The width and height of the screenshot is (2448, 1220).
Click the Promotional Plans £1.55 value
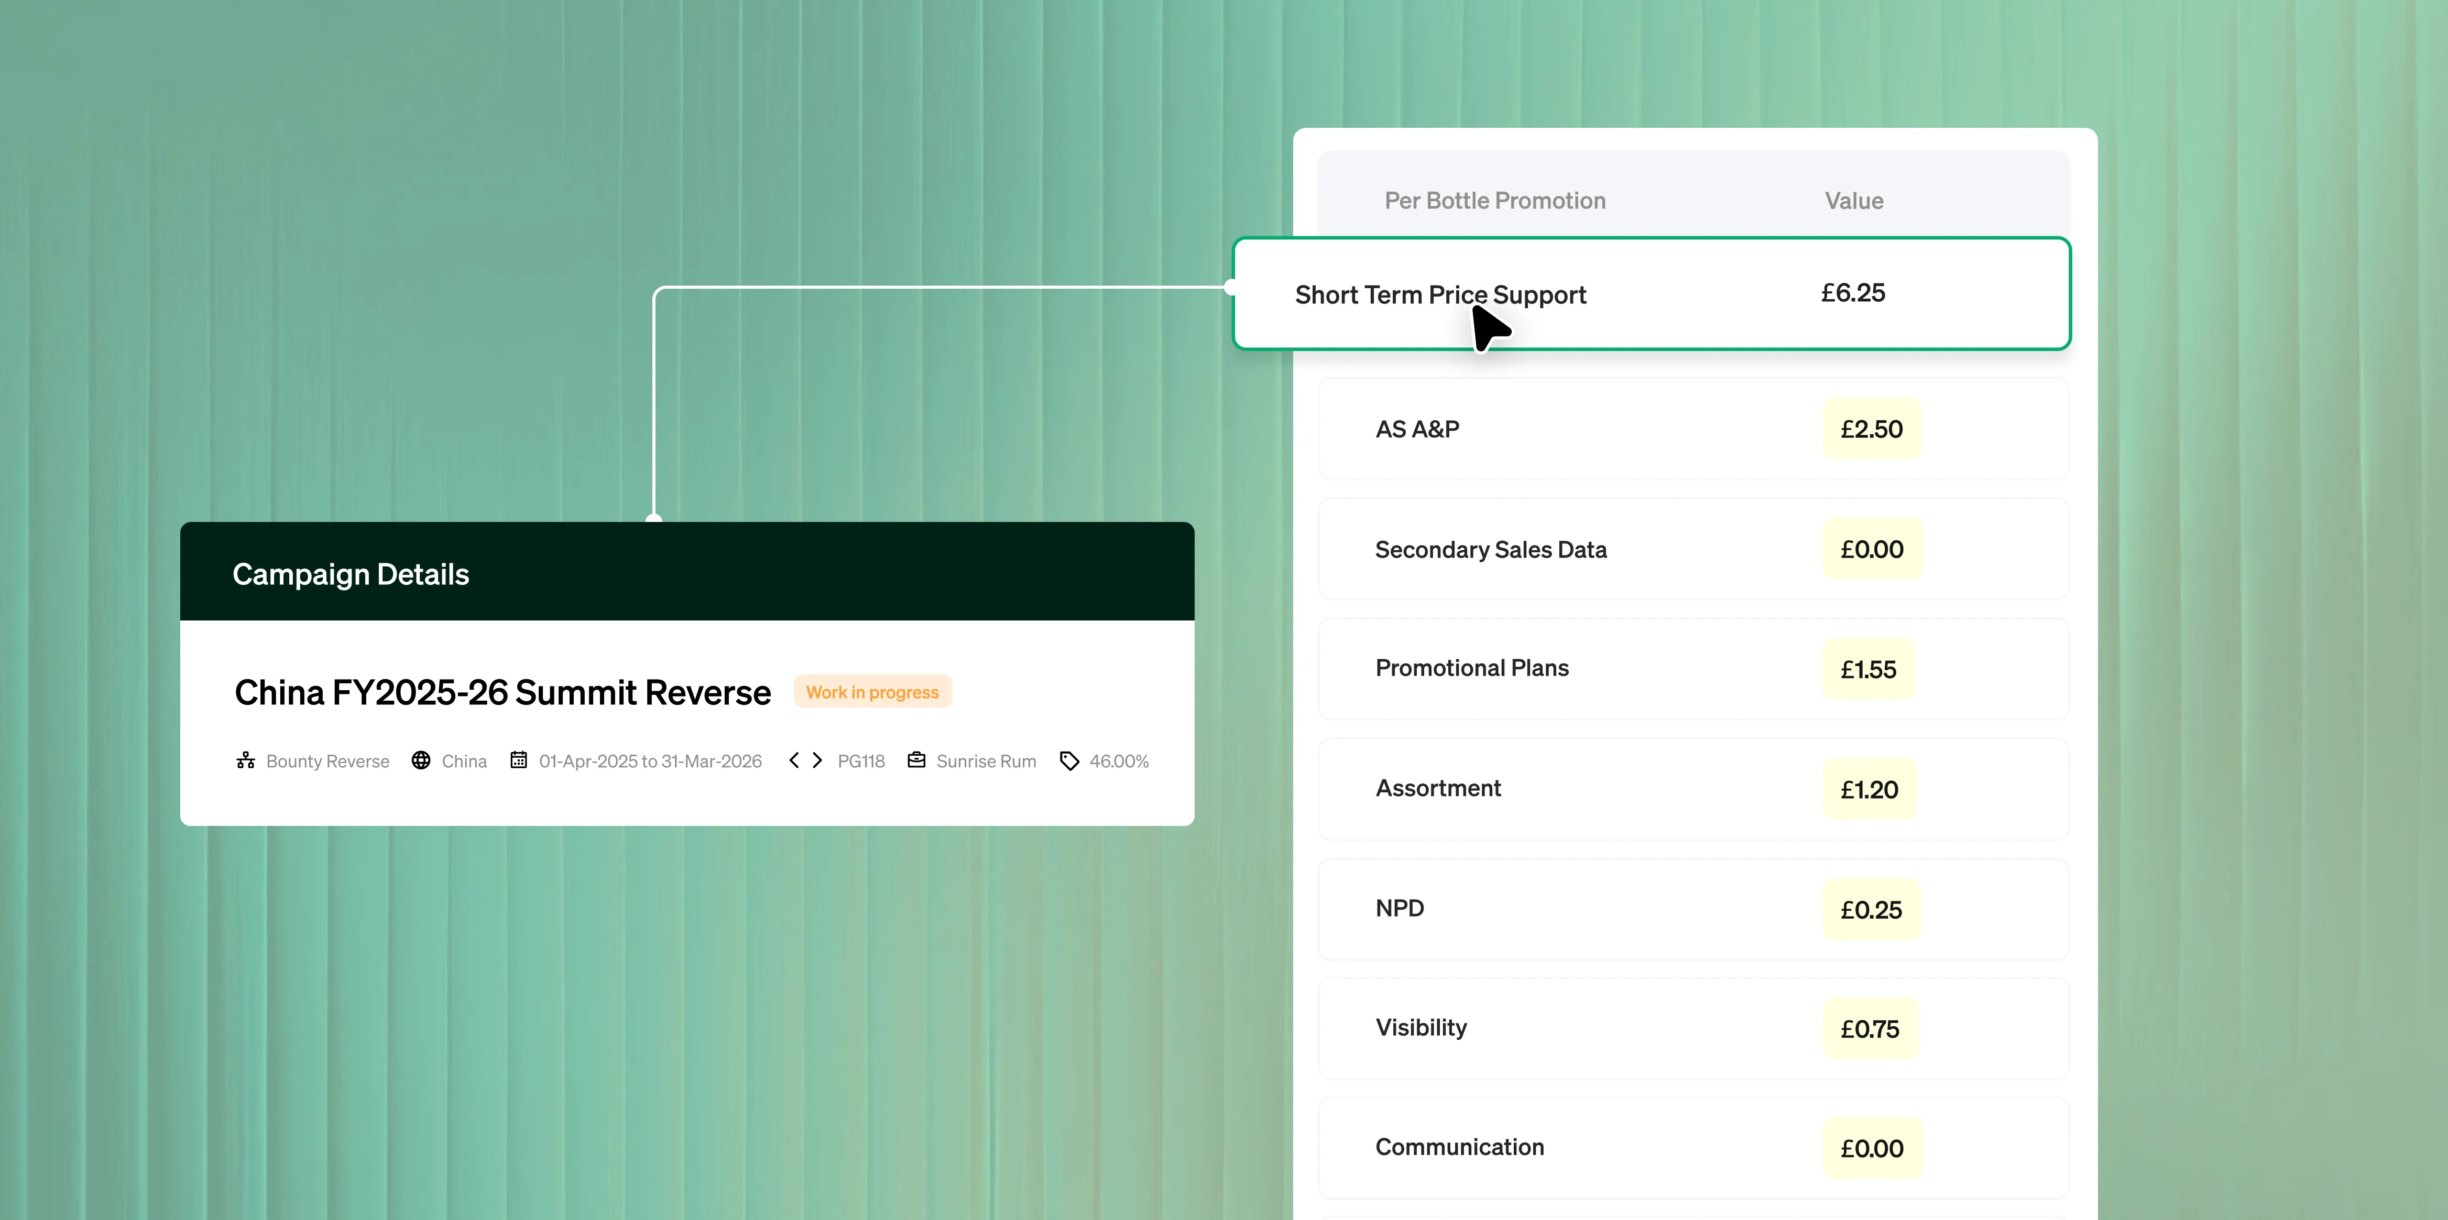coord(1867,670)
